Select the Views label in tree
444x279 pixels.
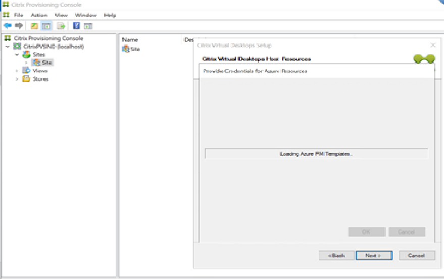coord(40,71)
